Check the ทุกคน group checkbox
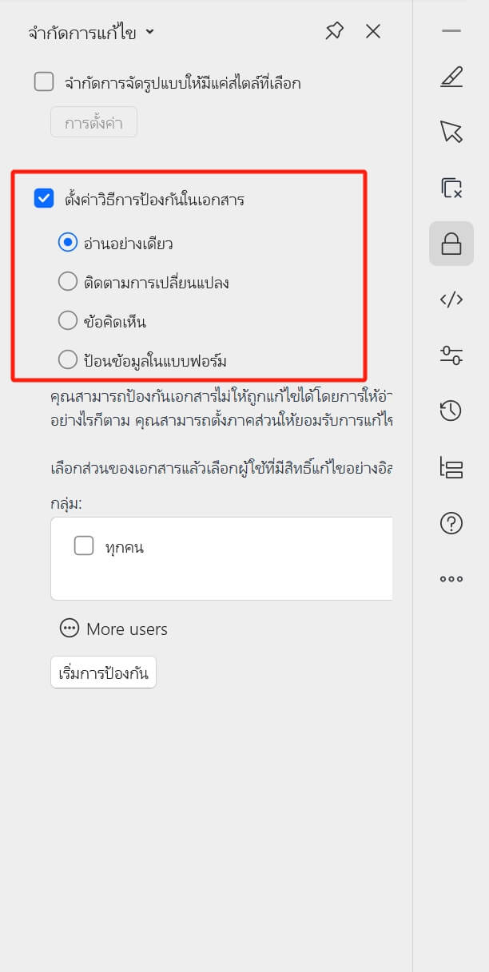This screenshot has width=489, height=972. tap(84, 546)
